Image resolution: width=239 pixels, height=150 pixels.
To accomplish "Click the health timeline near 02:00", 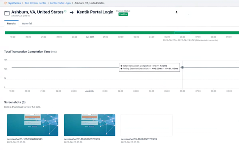I will 121,33.
